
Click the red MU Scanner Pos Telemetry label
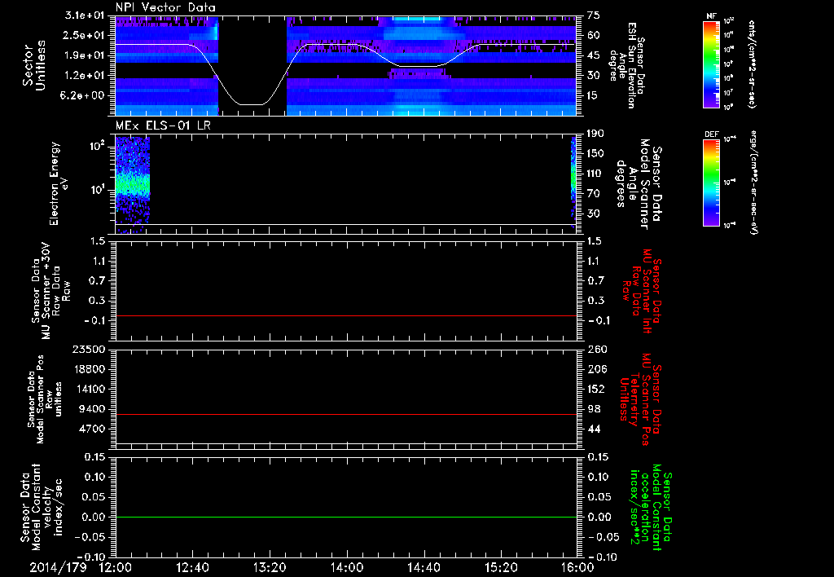[640, 399]
